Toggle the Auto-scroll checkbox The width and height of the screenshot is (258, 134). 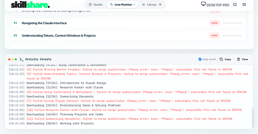(x=200, y=59)
